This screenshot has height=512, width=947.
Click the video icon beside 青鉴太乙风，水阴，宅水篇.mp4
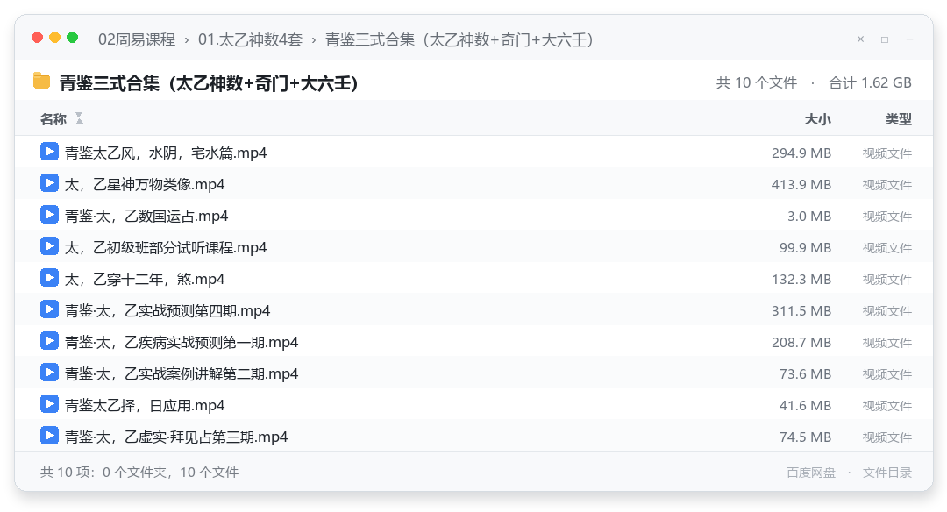49,152
